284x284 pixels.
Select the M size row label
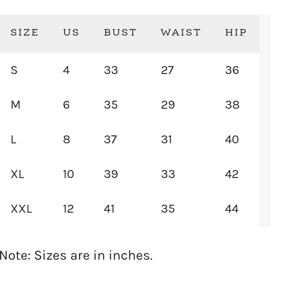[x=16, y=105]
